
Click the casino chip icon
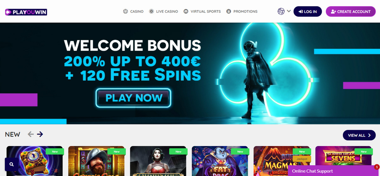tap(125, 11)
